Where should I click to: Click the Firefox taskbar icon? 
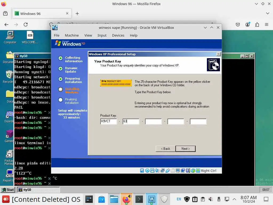click(127, 199)
